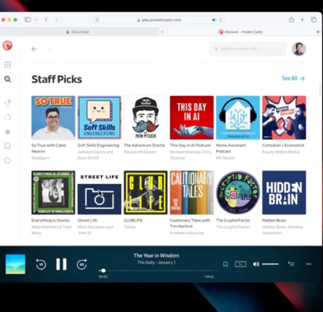Open the Pocket Casts logo home
The width and height of the screenshot is (323, 312).
pos(8,45)
